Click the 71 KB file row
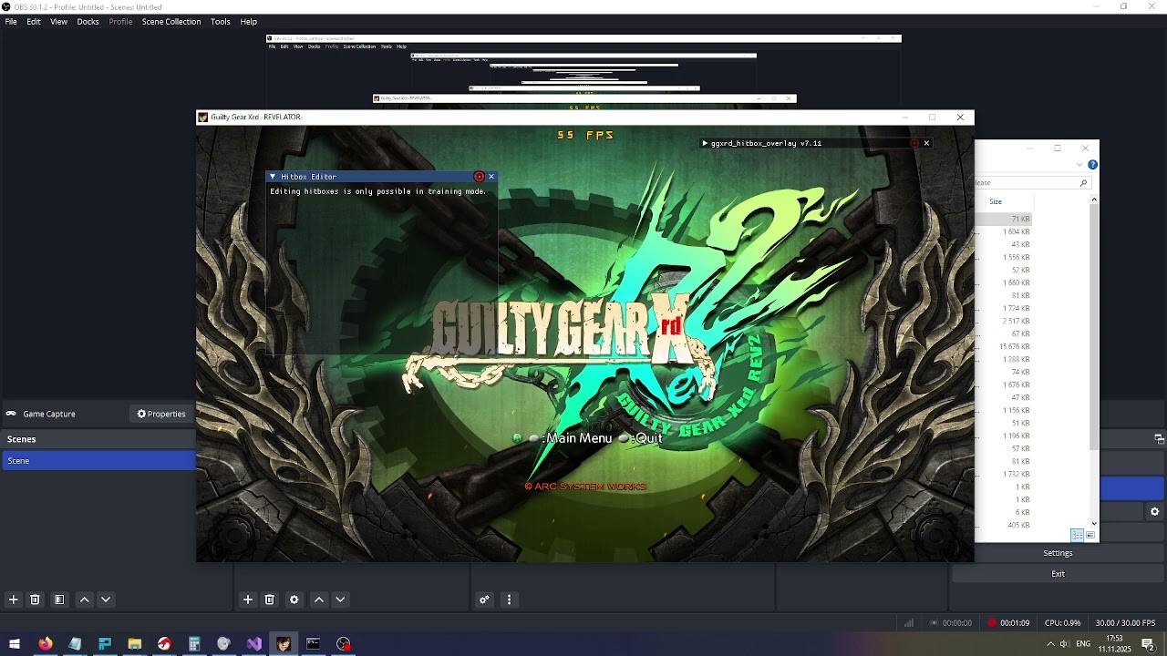The width and height of the screenshot is (1167, 656). point(1004,220)
